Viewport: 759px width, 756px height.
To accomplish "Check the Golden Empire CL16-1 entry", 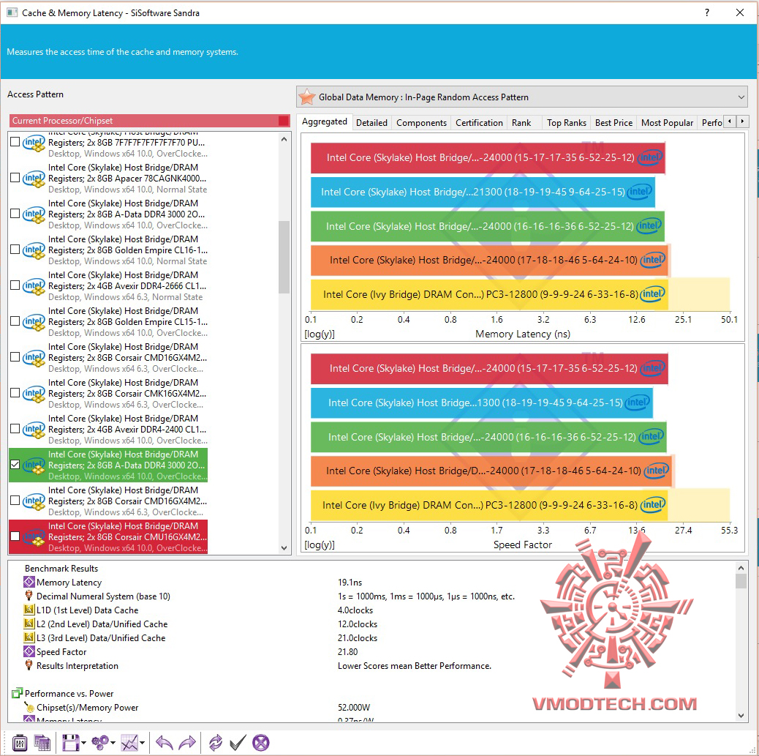I will 15,250.
